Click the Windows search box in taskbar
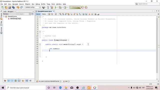The width and height of the screenshot is (160, 90). (26, 88)
